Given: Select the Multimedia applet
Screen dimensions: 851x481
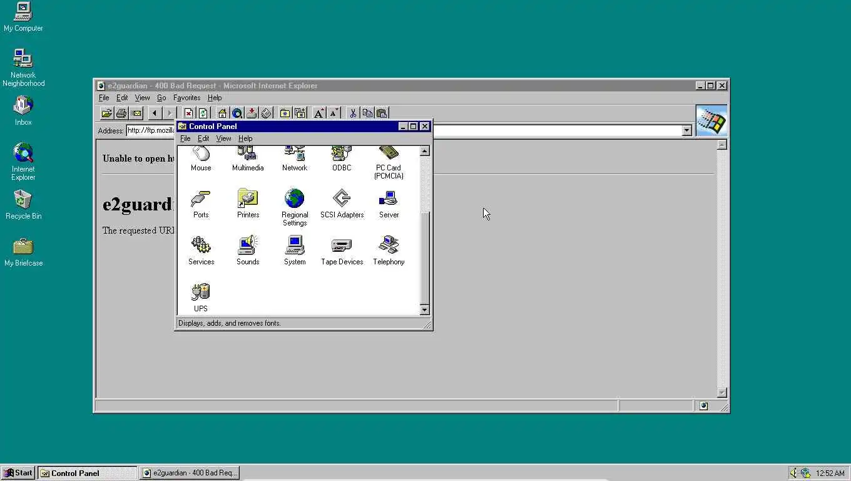Looking at the screenshot, I should click(248, 159).
